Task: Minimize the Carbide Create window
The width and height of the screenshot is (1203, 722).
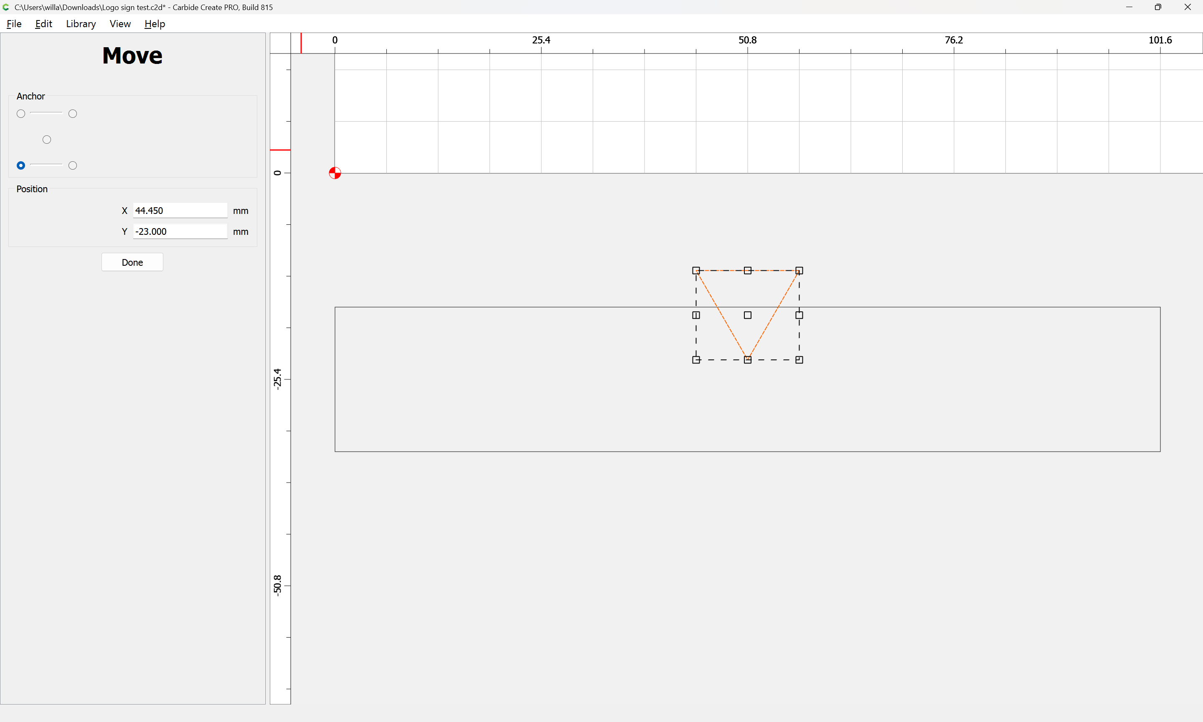Action: (1129, 7)
